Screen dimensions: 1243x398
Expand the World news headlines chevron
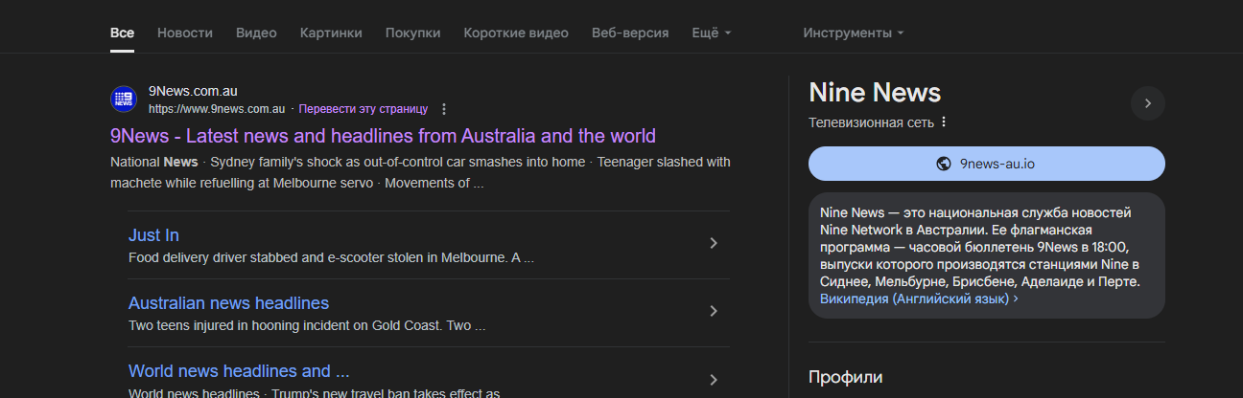(713, 379)
